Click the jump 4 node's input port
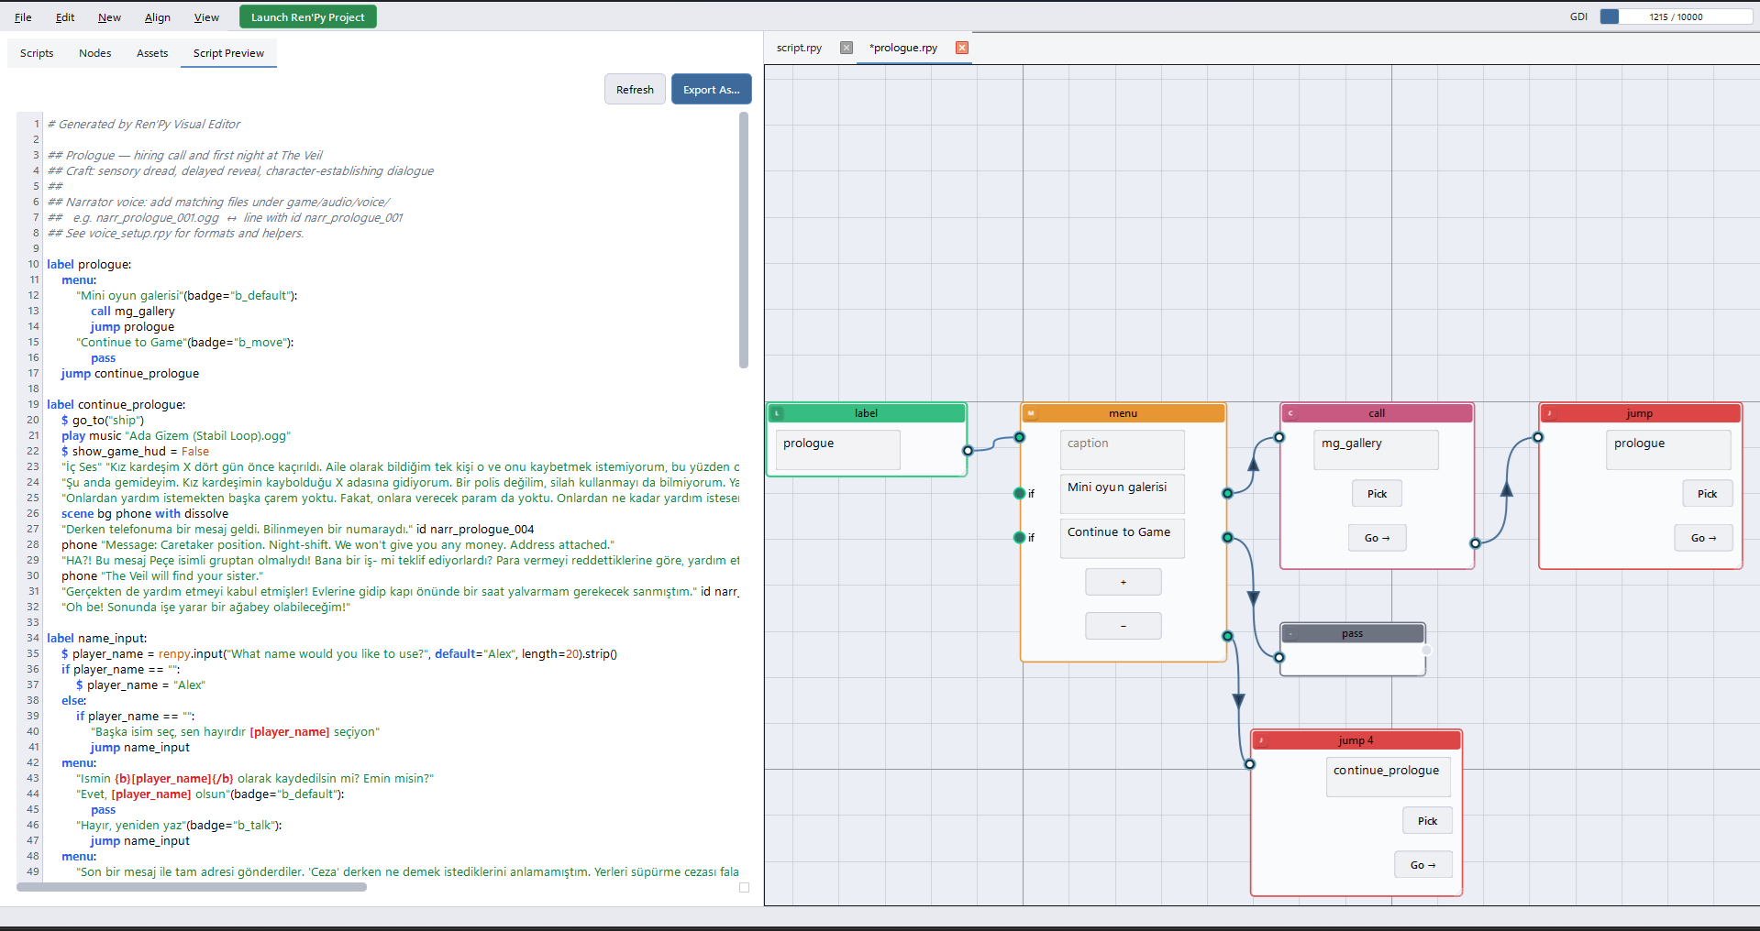Viewport: 1760px width, 931px height. tap(1249, 764)
